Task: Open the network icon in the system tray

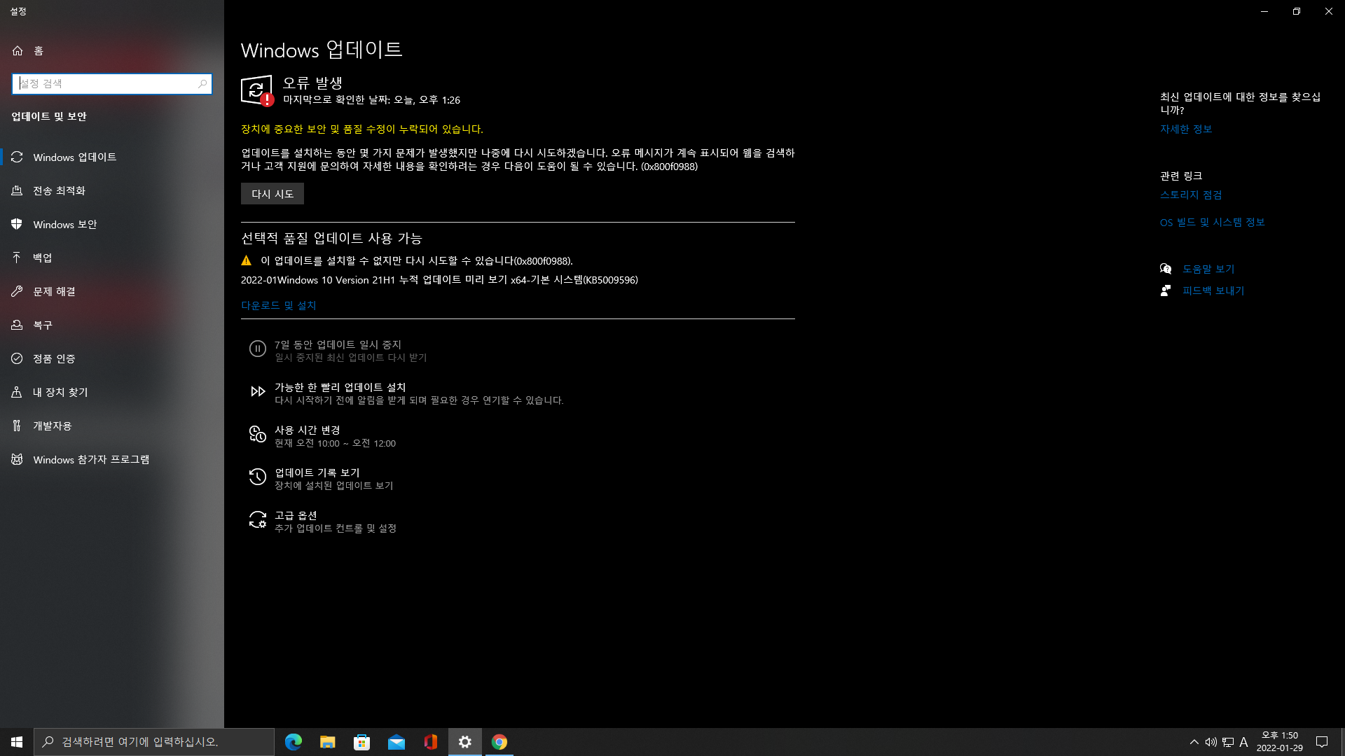Action: (1228, 742)
